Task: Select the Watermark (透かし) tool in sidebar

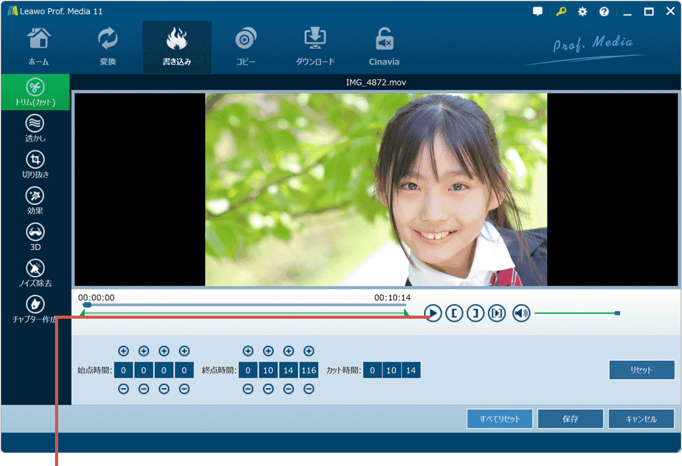Action: (35, 128)
